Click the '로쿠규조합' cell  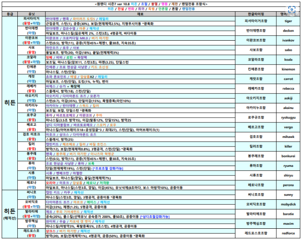tap(256, 118)
